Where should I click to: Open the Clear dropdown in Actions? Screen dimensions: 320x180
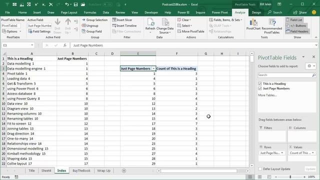point(184,20)
